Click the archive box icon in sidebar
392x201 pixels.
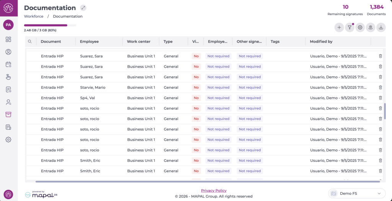[8, 115]
